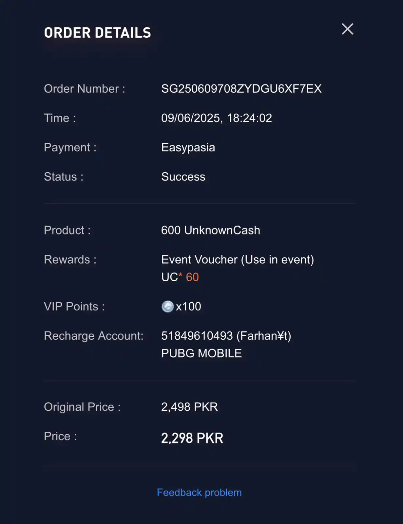
Task: Click the ORDER DETAILS heading
Action: tap(98, 33)
